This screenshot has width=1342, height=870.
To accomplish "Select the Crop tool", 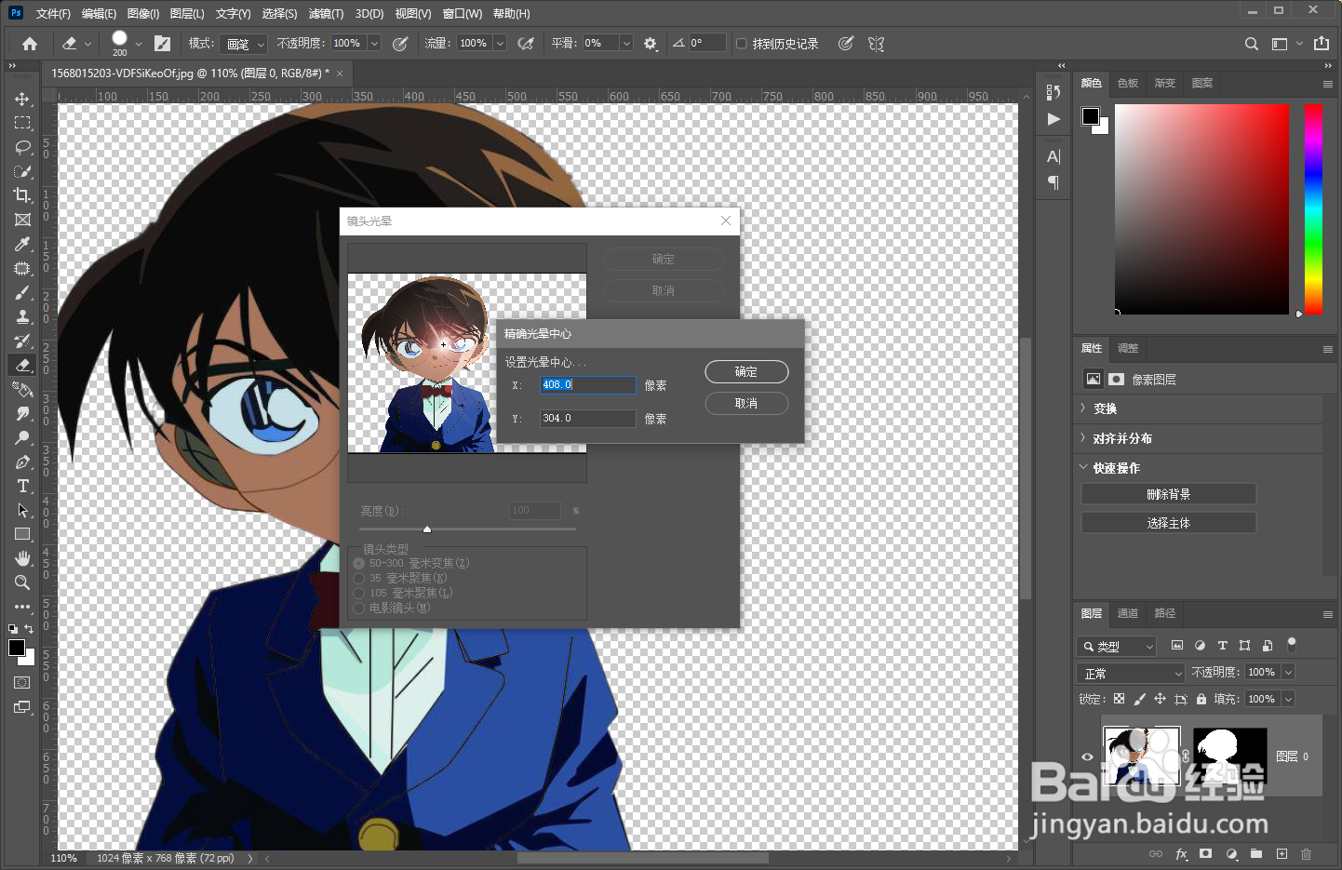I will click(x=22, y=195).
